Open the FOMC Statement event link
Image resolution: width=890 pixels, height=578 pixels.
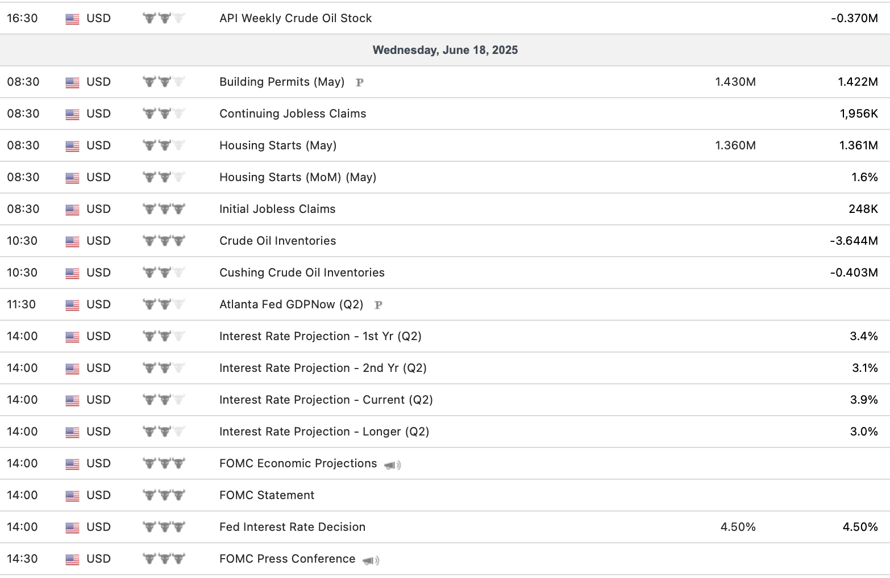tap(267, 495)
